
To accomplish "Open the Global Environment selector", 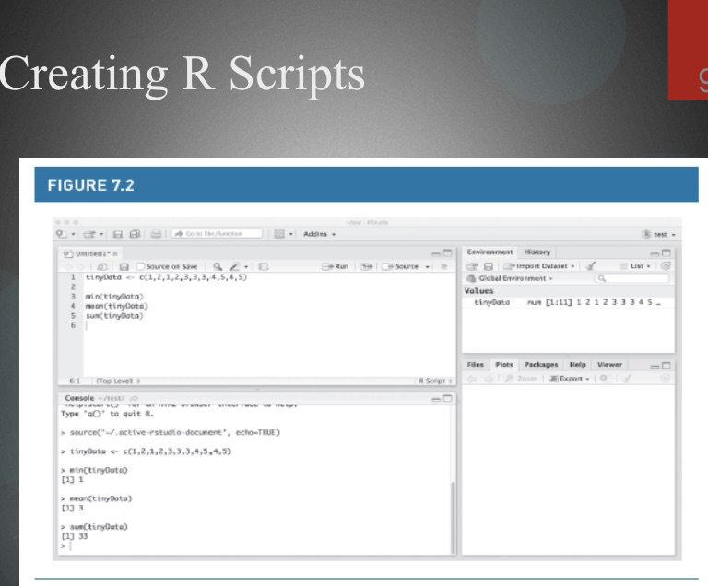I will pyautogui.click(x=510, y=278).
